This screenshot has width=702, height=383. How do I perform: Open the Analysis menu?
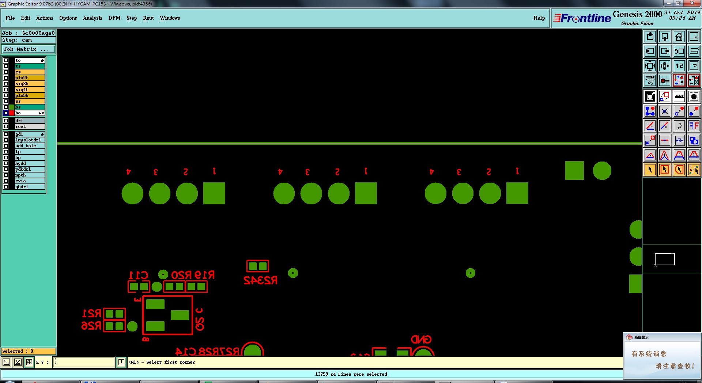click(x=93, y=18)
